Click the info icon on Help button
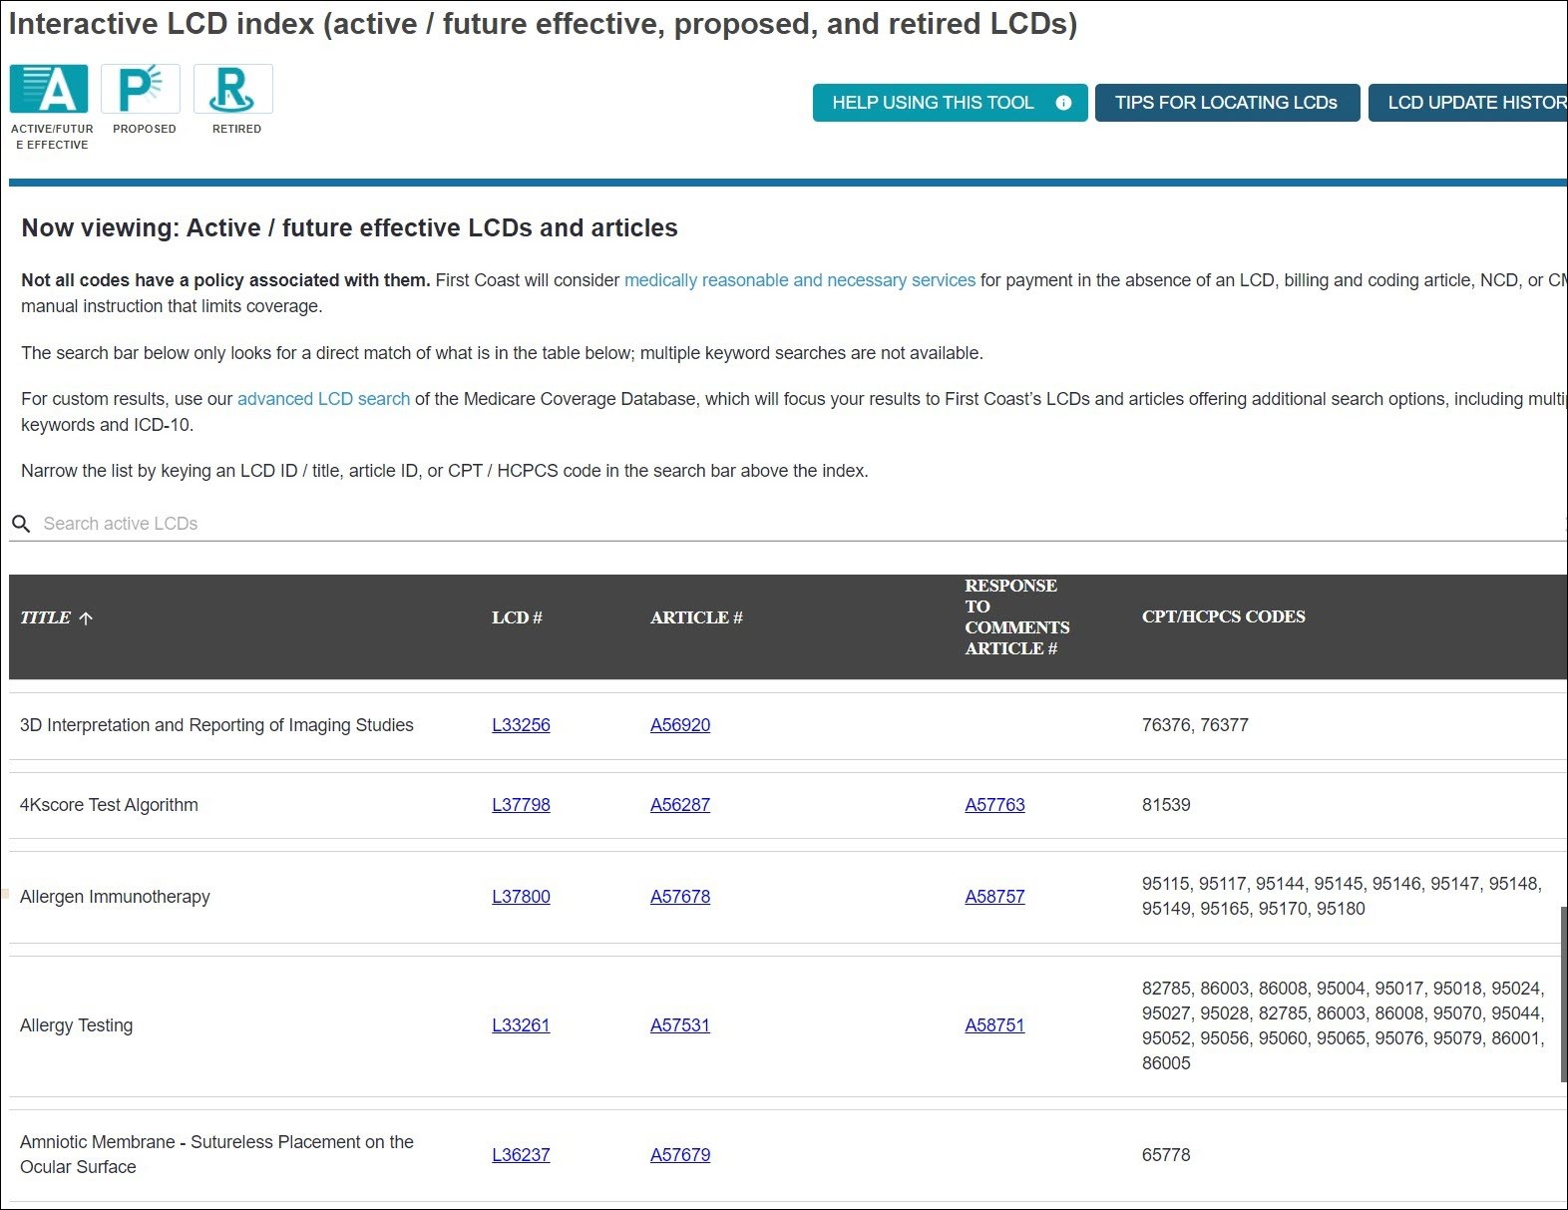1568x1210 pixels. [1063, 103]
